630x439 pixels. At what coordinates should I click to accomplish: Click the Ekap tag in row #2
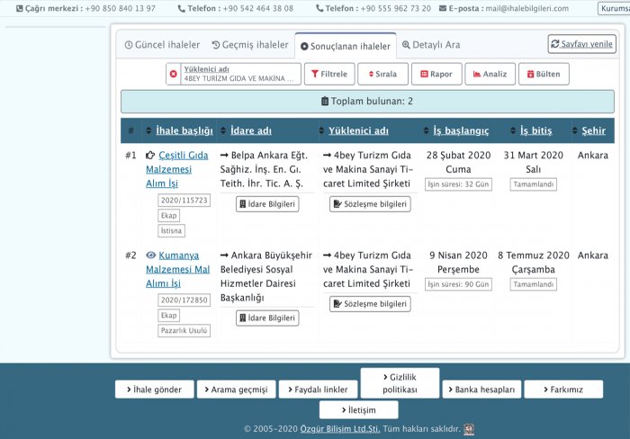(x=169, y=315)
